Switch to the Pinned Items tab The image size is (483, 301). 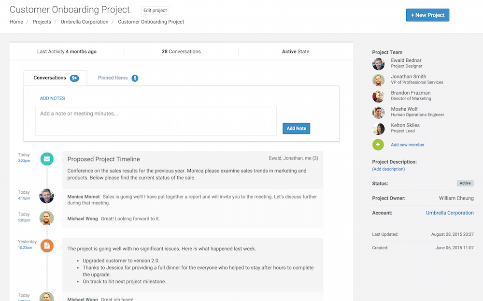point(113,77)
